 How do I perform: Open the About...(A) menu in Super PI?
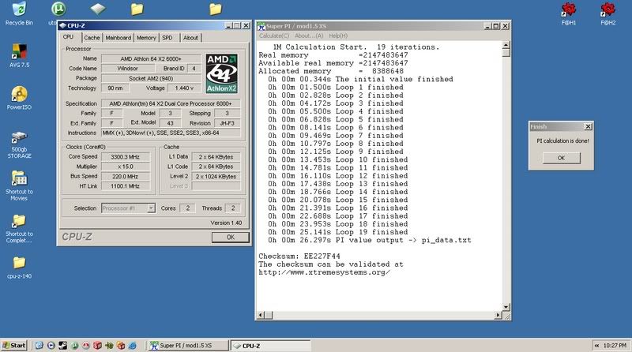[309, 36]
